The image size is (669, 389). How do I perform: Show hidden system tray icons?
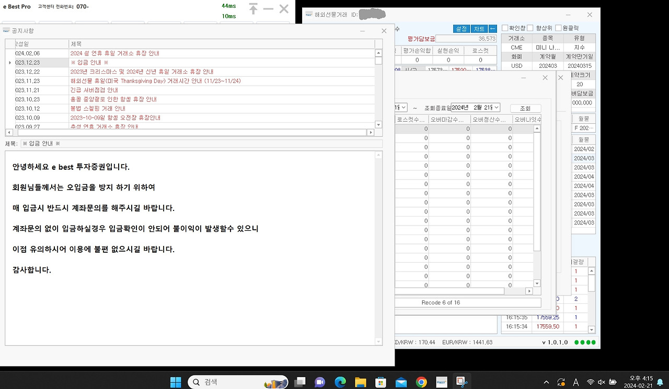click(546, 382)
